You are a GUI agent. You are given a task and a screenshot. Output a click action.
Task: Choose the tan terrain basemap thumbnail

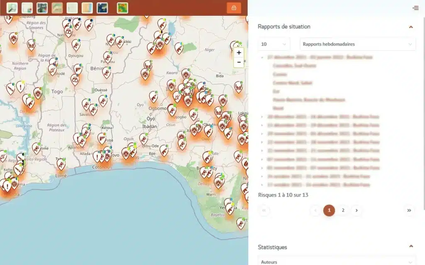pos(57,8)
